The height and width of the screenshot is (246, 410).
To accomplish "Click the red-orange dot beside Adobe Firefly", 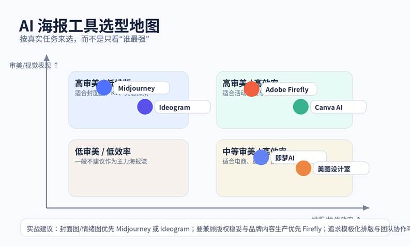I will (251, 89).
